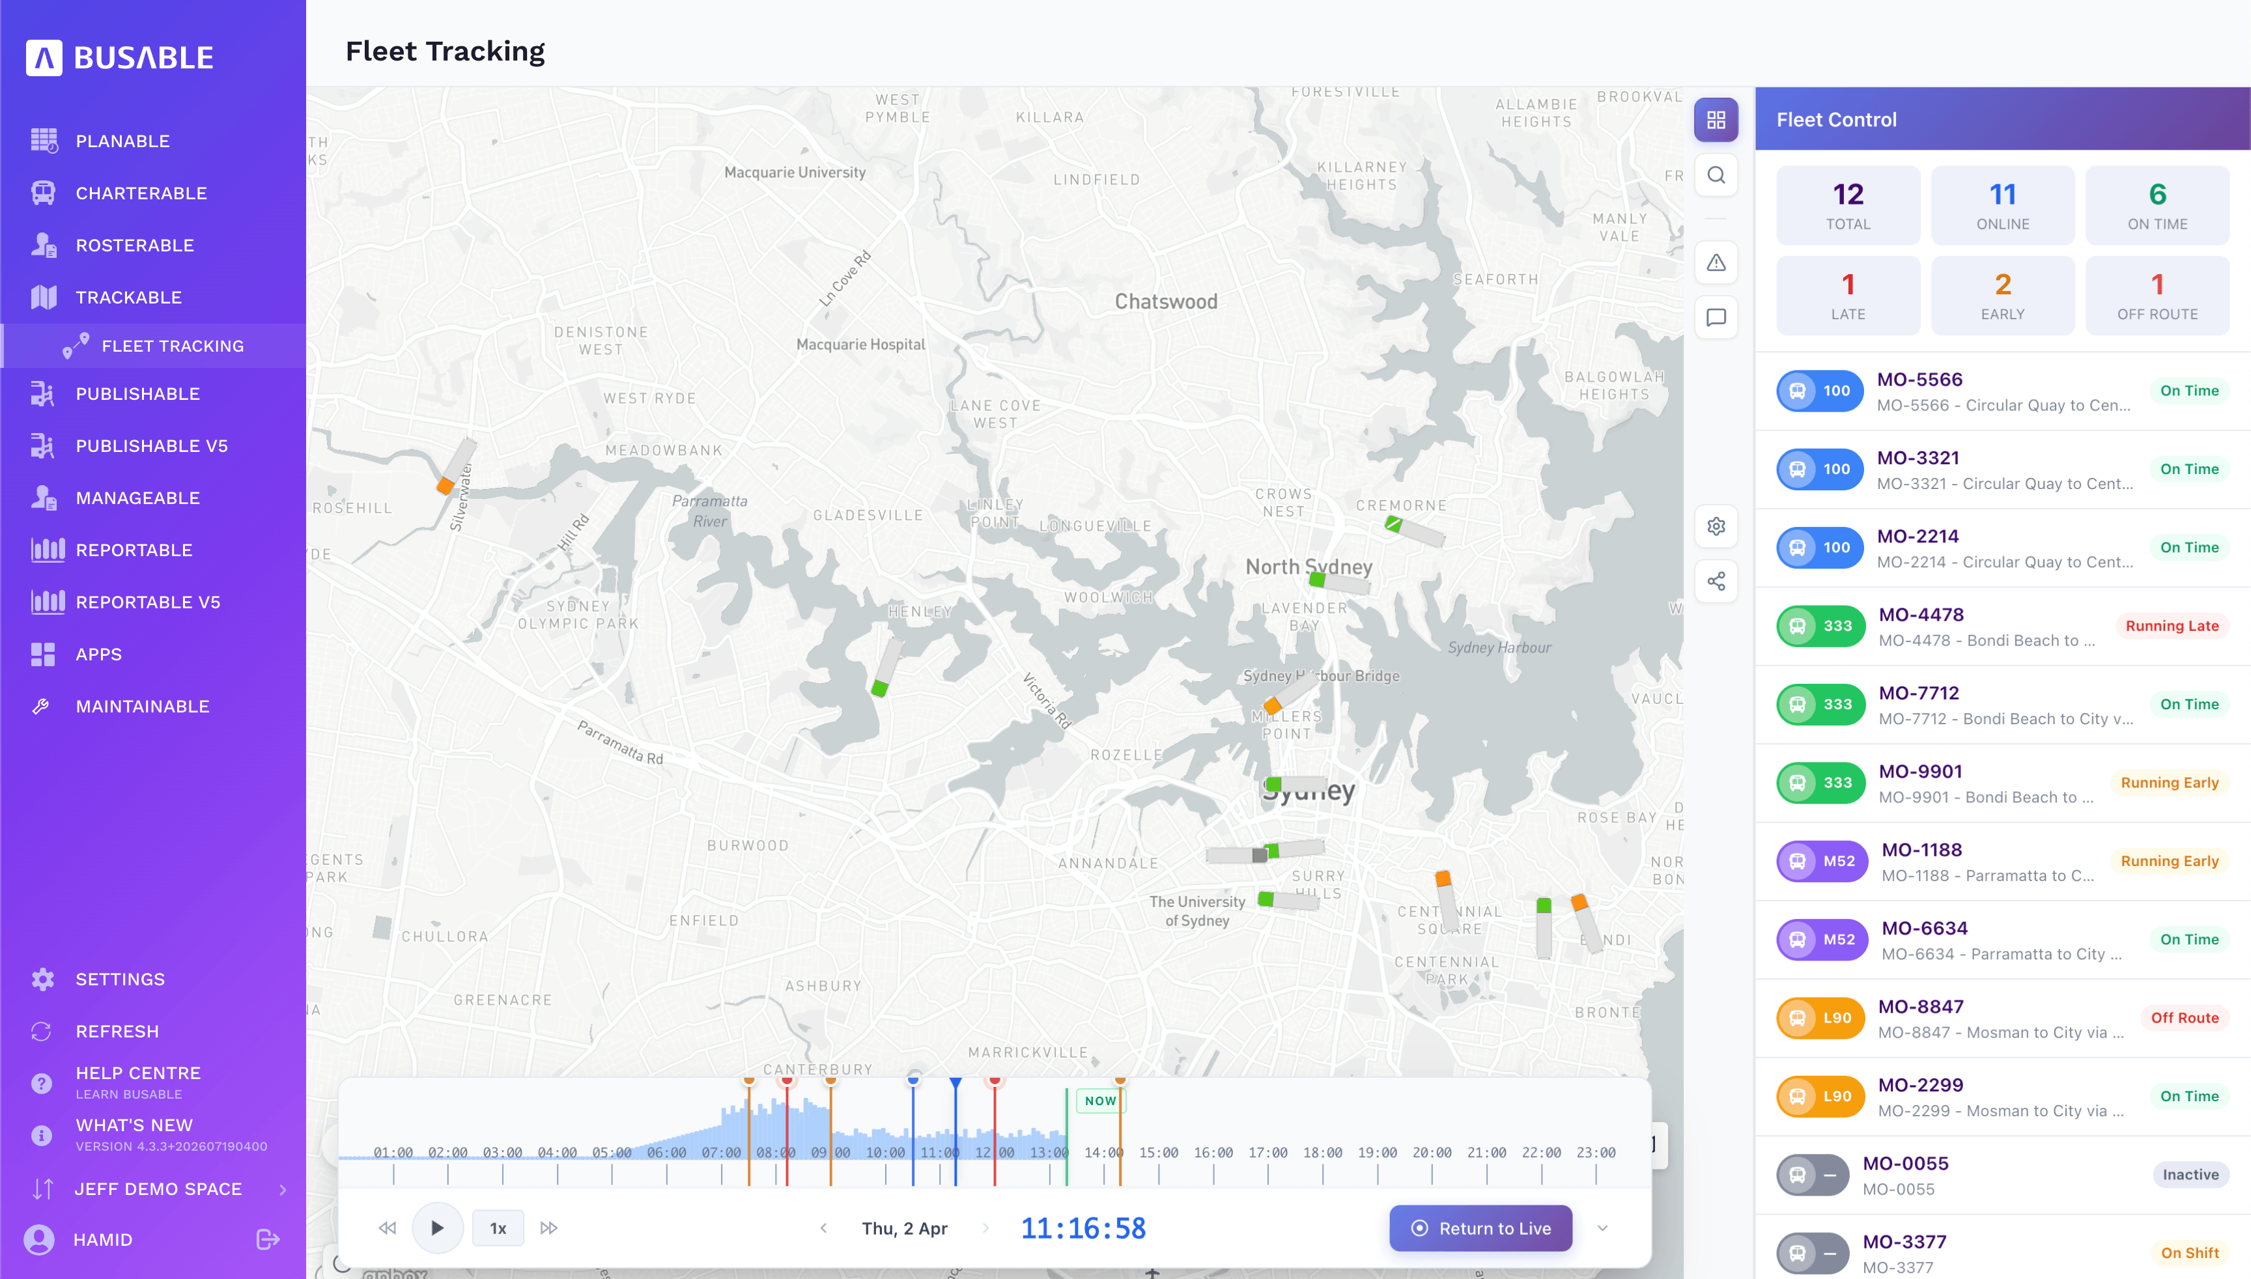
Task: Open the map grid layout icon
Action: pyautogui.click(x=1715, y=119)
